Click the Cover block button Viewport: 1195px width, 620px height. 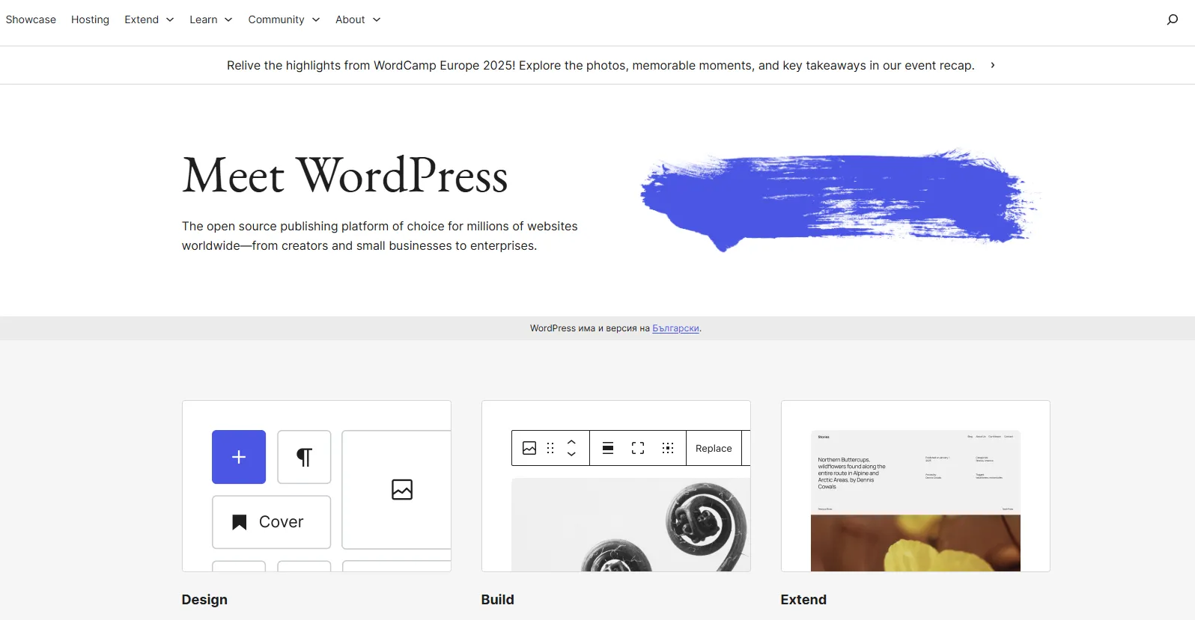pyautogui.click(x=271, y=522)
